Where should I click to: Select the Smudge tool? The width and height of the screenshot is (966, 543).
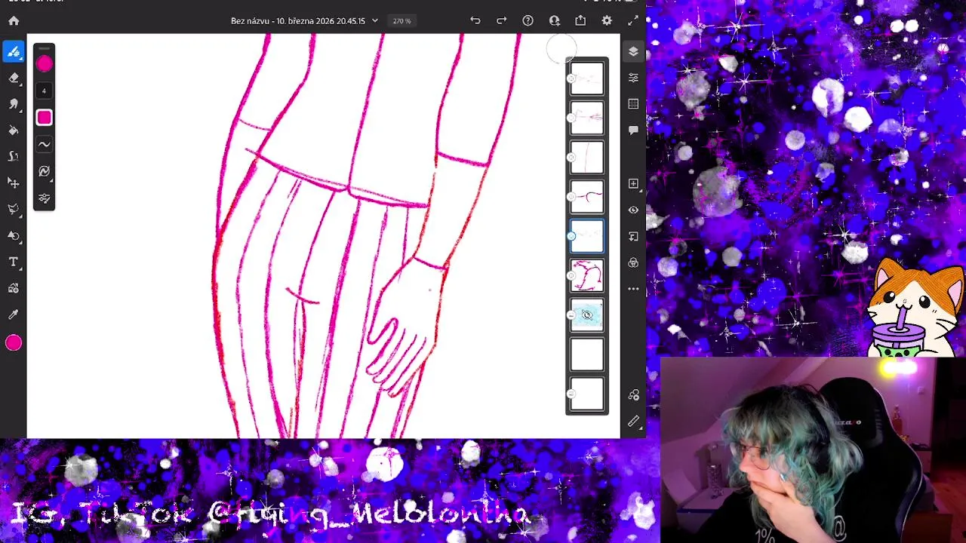14,104
